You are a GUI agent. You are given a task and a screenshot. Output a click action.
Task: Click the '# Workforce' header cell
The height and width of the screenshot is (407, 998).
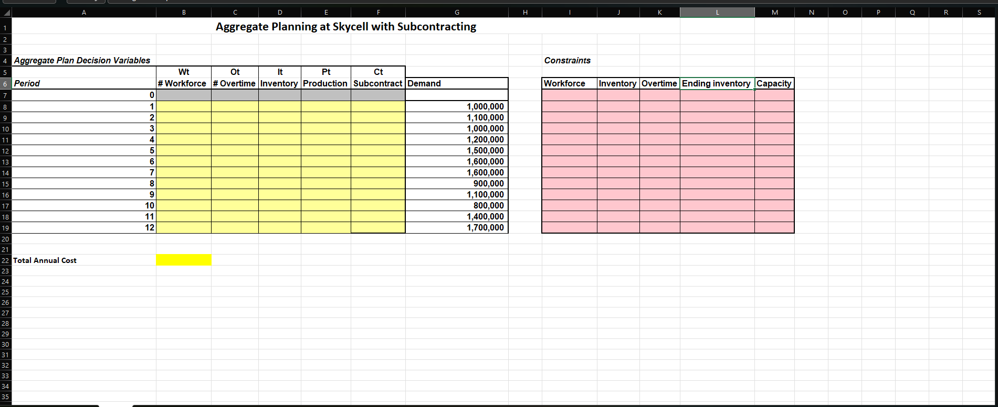[184, 83]
